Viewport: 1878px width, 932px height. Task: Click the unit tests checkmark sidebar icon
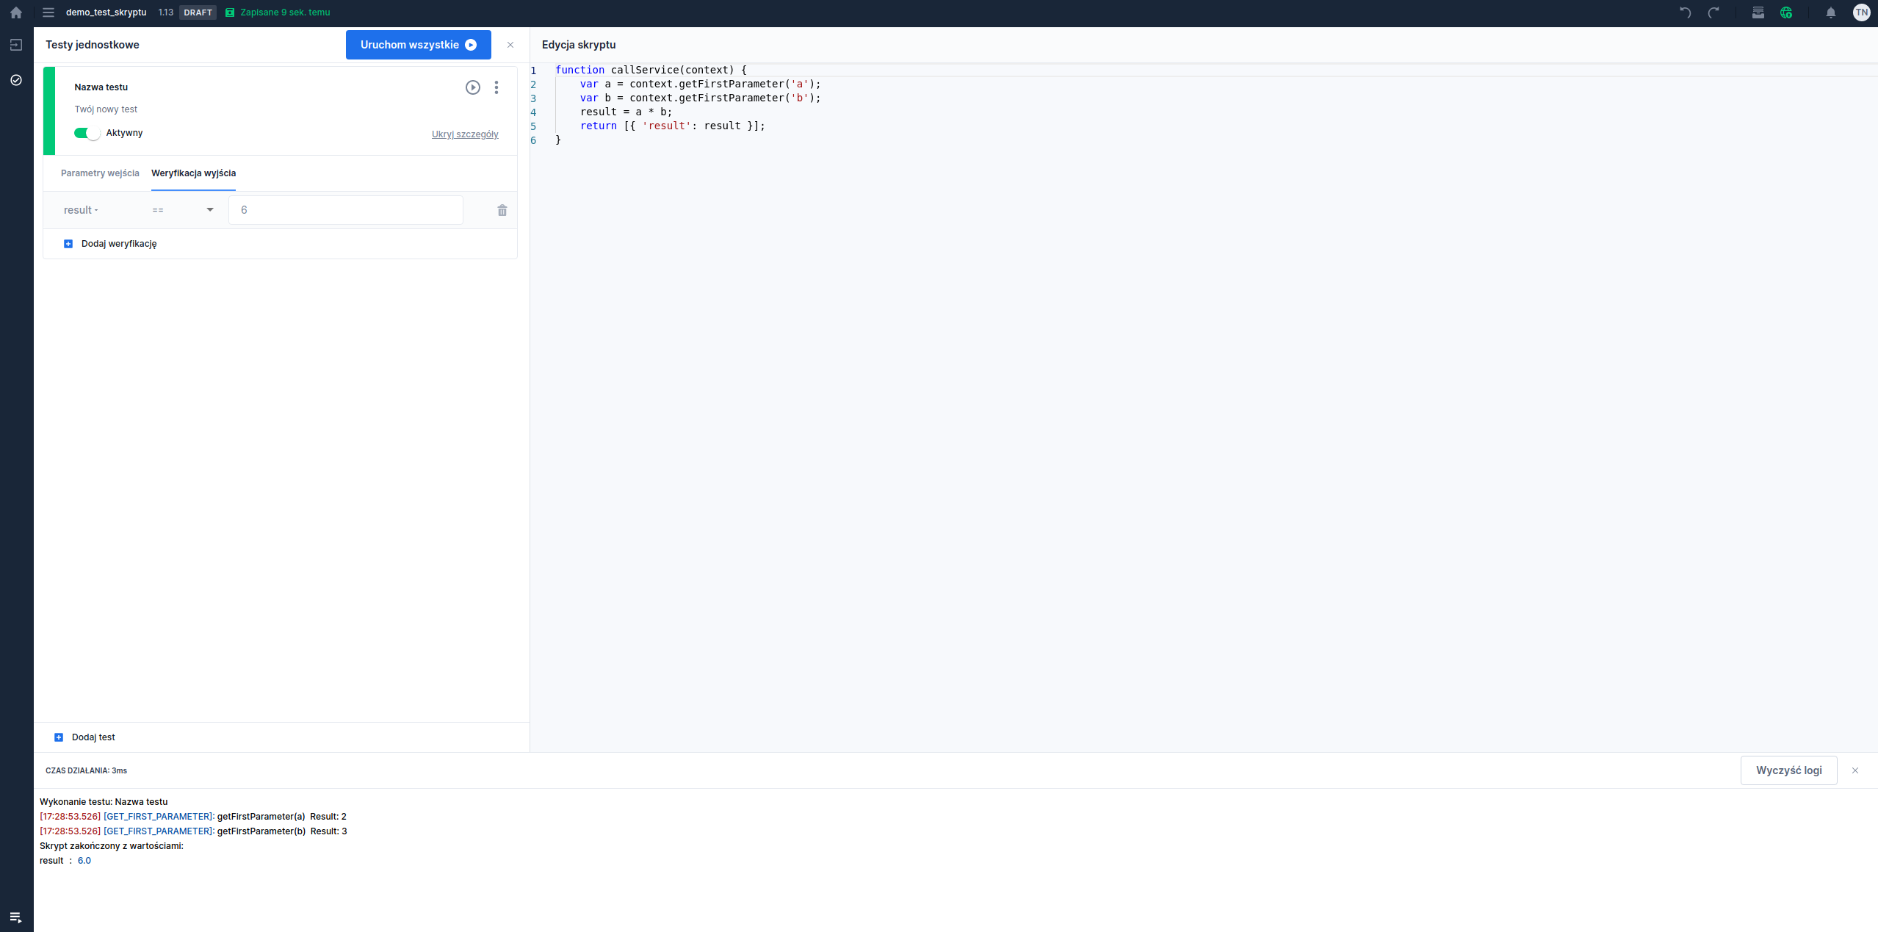[16, 80]
